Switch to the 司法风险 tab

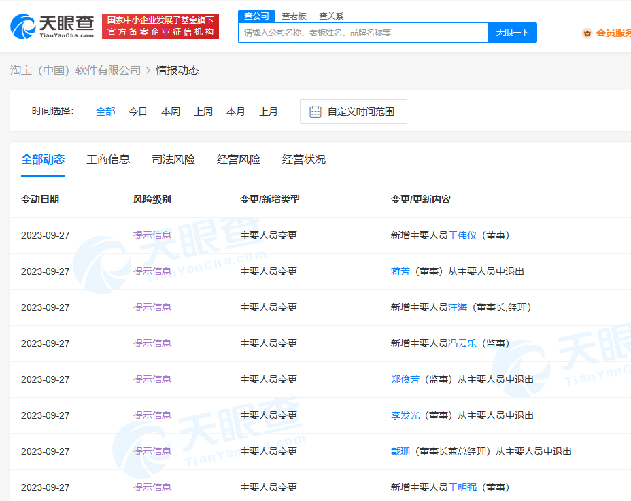[173, 159]
